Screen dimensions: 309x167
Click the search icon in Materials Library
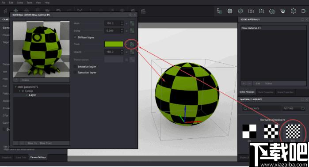[x=245, y=108]
